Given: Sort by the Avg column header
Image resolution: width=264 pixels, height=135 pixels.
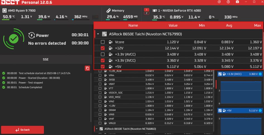Looking at the screenshot, I should click(229, 26).
